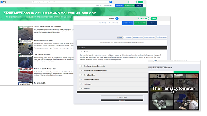Click Science Education breadcrumb in green banner
The height and width of the screenshot is (116, 207).
tap(9, 11)
